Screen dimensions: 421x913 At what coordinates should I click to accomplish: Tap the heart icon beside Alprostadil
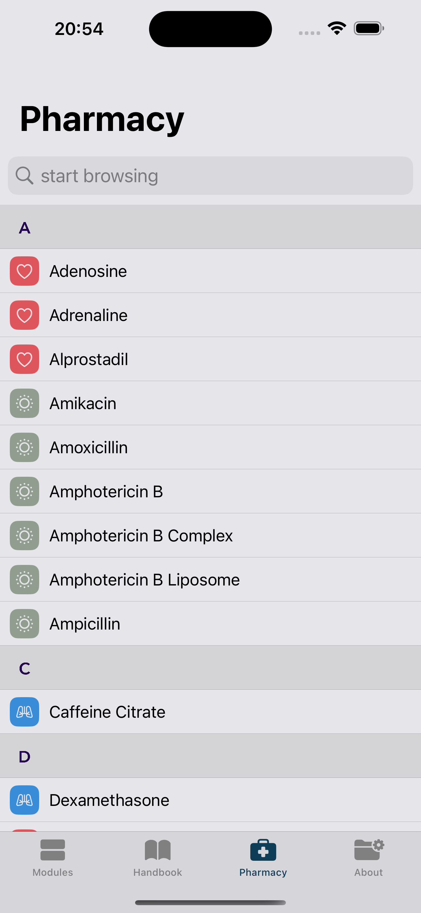24,359
